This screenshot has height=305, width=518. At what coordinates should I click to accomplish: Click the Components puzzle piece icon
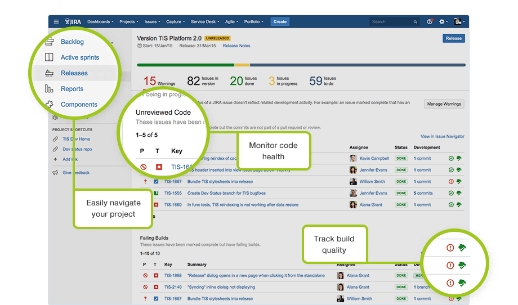point(50,104)
